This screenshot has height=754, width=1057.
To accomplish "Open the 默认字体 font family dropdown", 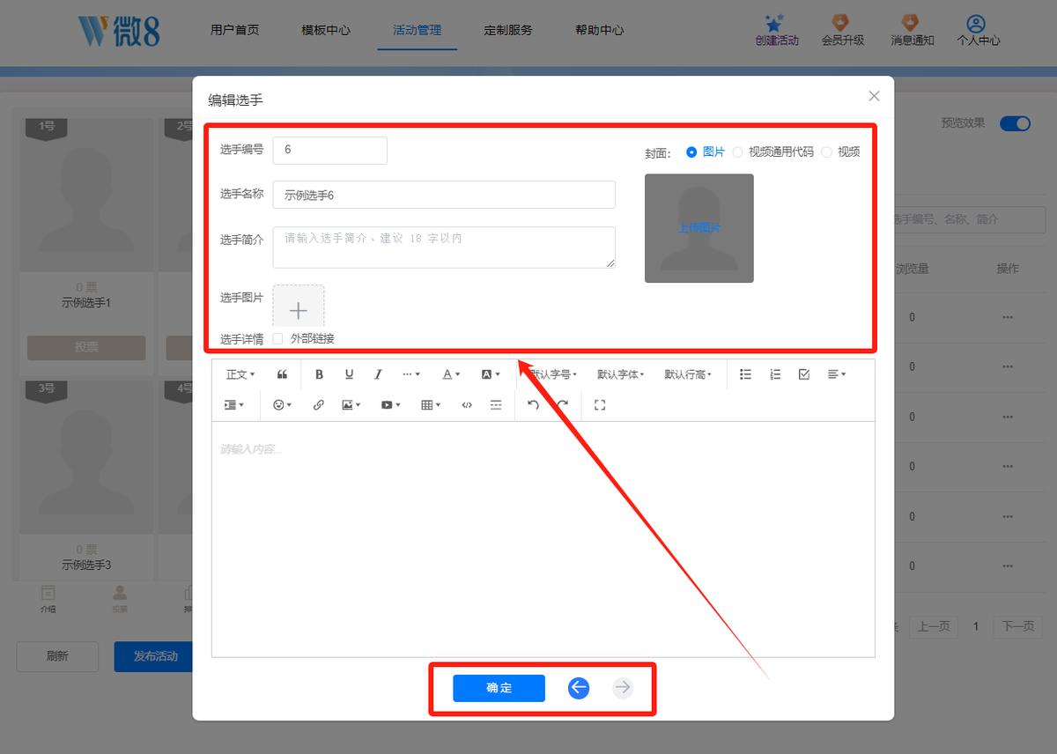I will [620, 374].
